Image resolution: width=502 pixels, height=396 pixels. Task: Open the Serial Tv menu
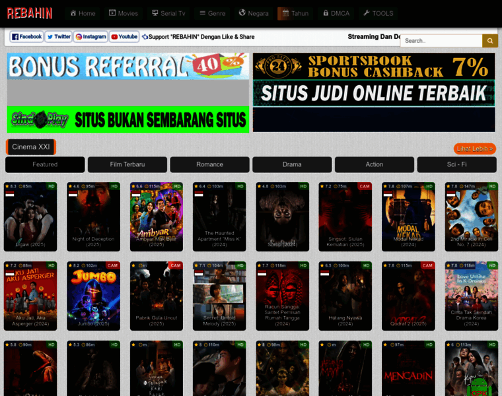168,13
